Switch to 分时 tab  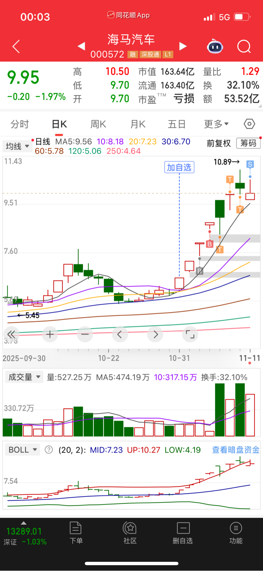pyautogui.click(x=20, y=124)
